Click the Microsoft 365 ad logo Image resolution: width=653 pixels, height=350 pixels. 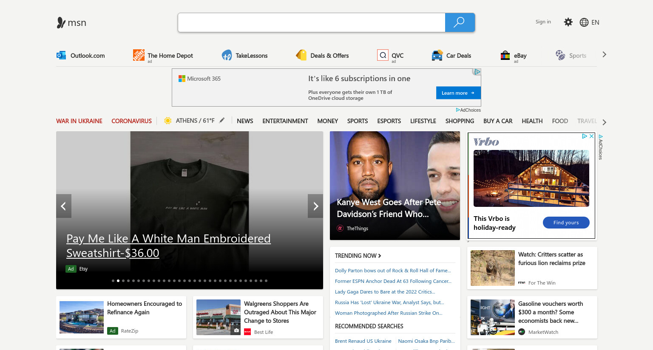[199, 79]
